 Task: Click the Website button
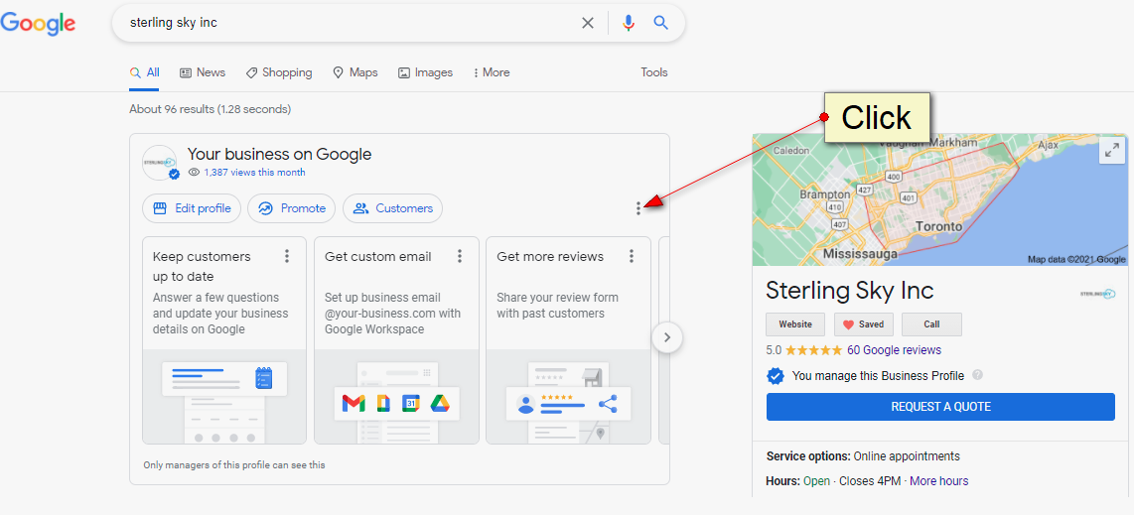point(795,324)
